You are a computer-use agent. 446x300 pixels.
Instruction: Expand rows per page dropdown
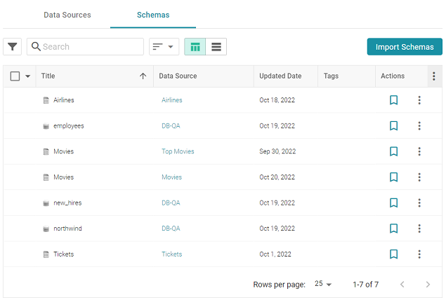click(323, 285)
